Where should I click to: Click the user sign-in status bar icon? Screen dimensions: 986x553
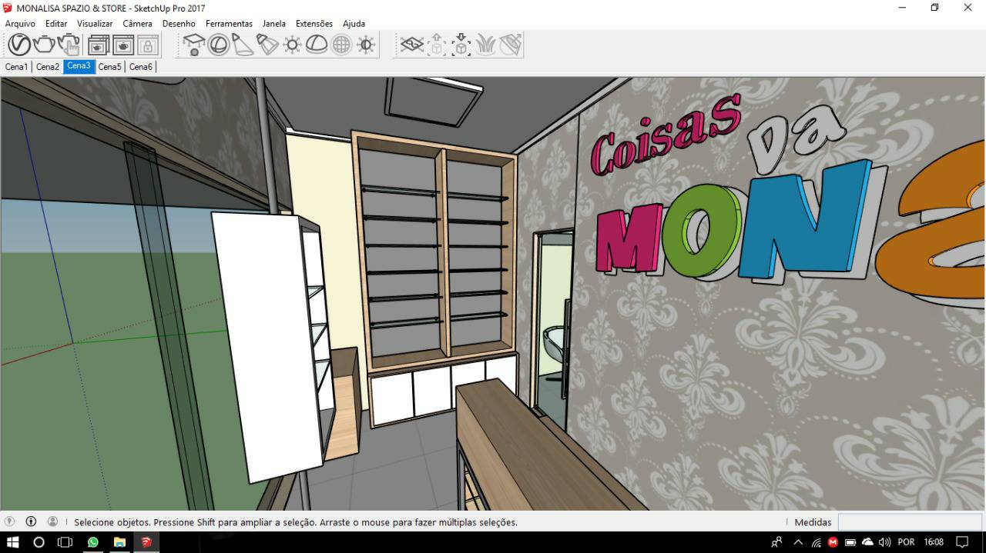pyautogui.click(x=52, y=521)
